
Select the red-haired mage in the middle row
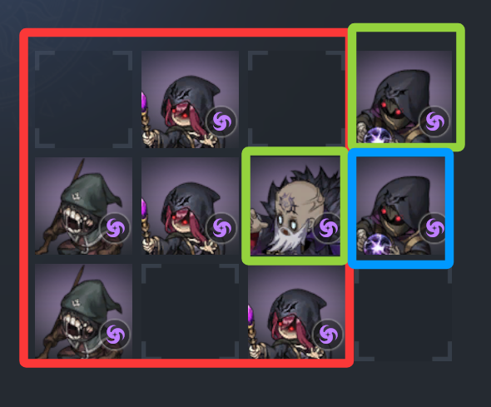coord(190,206)
